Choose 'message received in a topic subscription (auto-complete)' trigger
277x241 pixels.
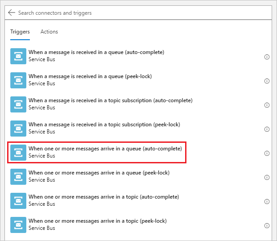[110, 100]
